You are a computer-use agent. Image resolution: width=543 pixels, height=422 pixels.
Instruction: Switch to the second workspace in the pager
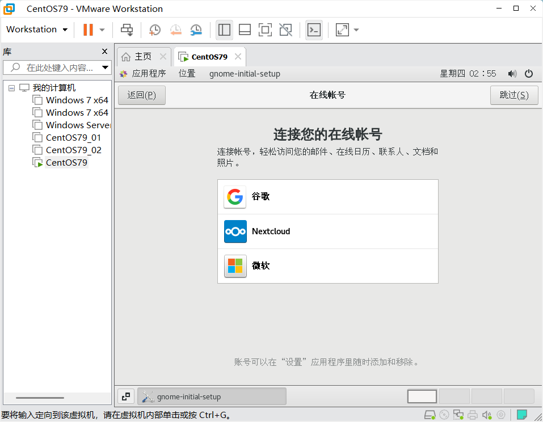pos(454,396)
